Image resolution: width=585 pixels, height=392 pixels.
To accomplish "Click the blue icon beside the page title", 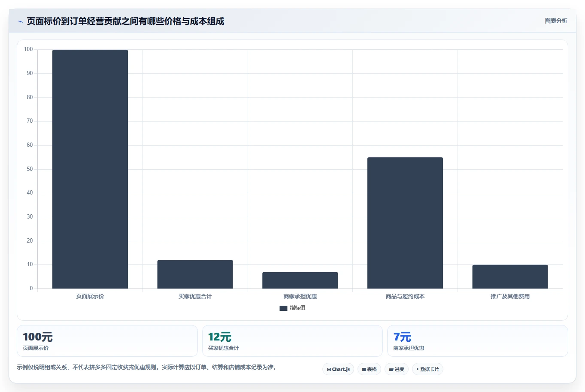I will [x=20, y=21].
